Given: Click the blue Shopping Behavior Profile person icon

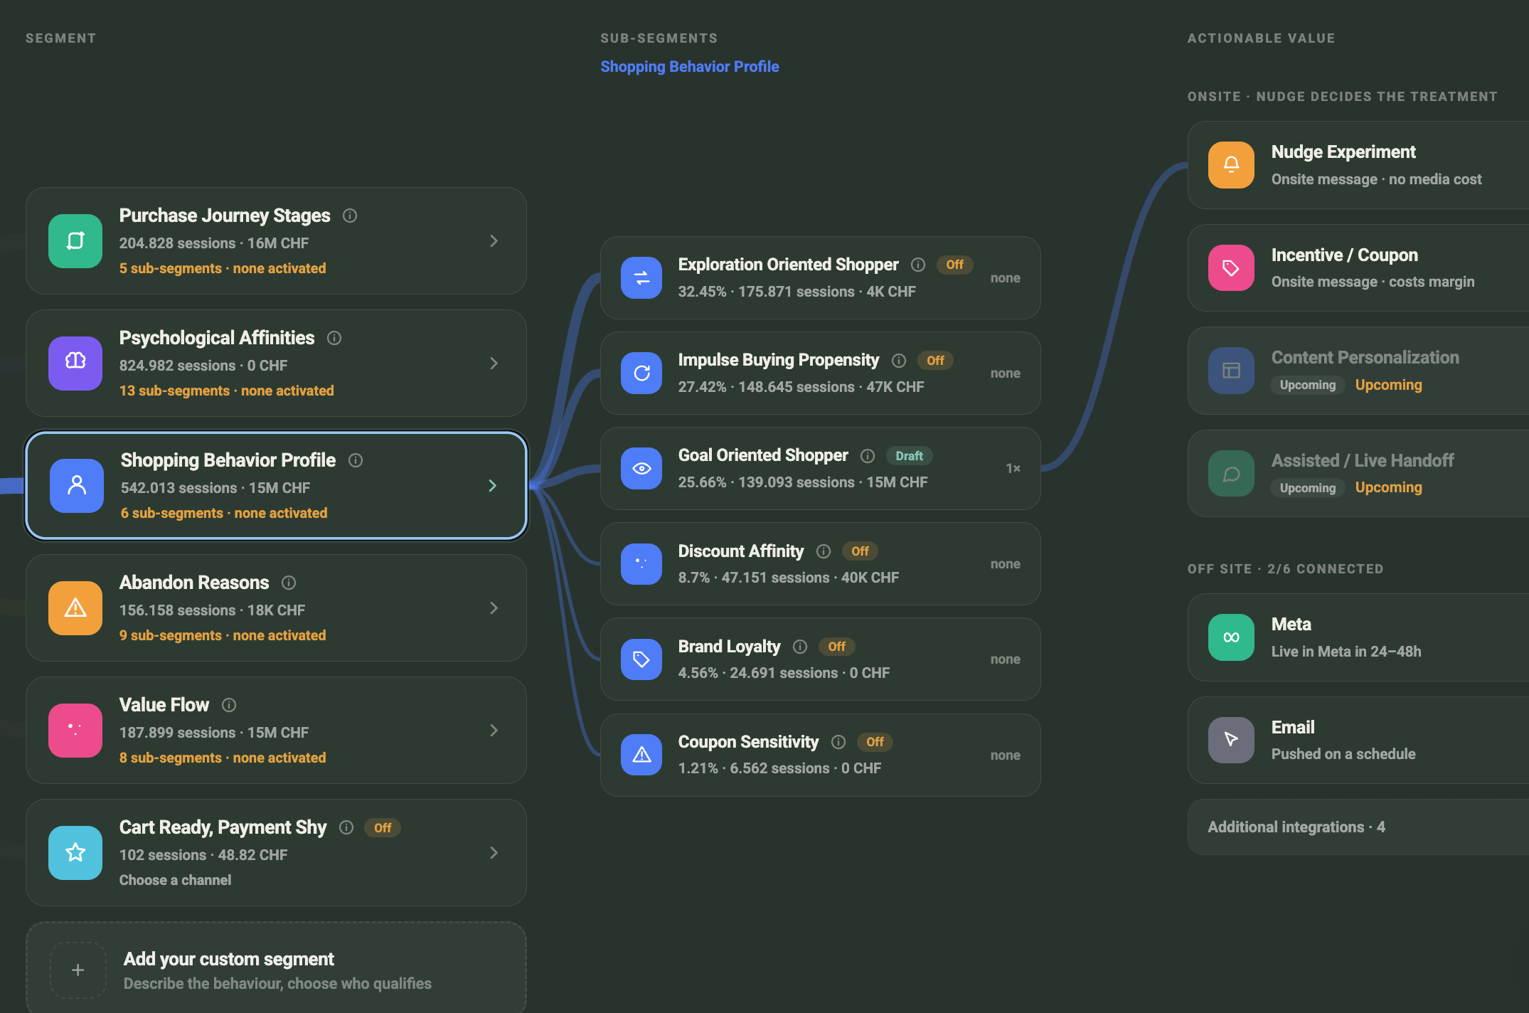Looking at the screenshot, I should pyautogui.click(x=77, y=486).
